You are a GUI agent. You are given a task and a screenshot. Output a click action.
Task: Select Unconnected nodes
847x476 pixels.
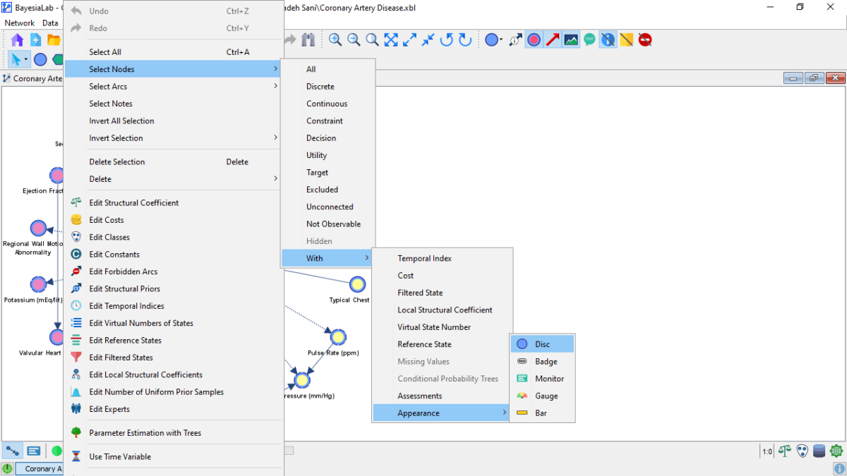point(328,207)
